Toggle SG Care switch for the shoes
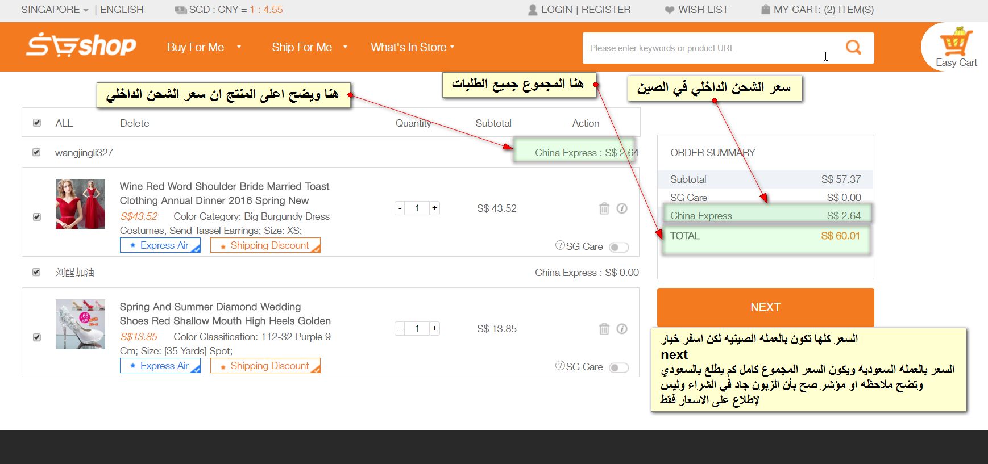 coord(618,367)
